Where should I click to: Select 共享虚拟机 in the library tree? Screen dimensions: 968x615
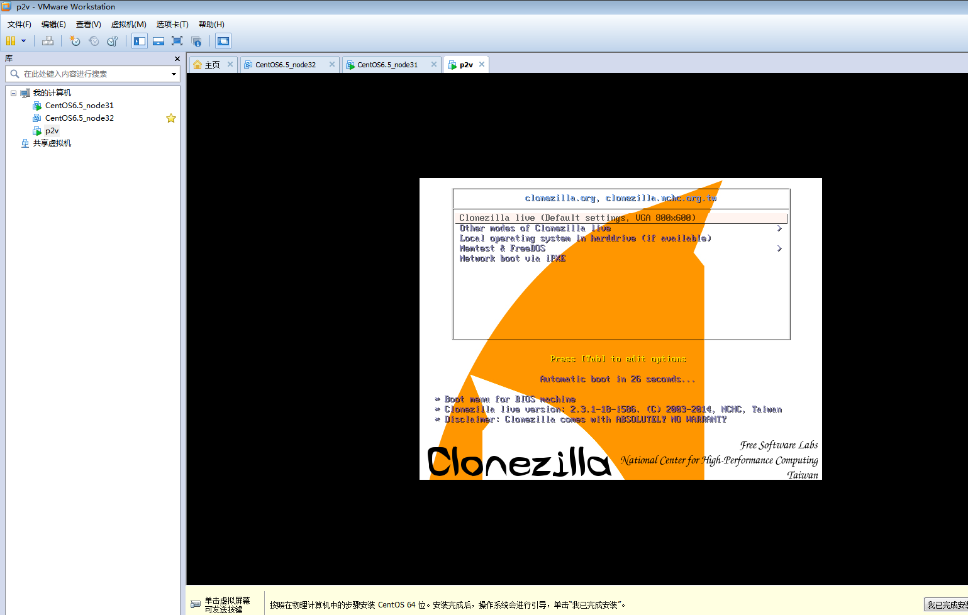(52, 143)
